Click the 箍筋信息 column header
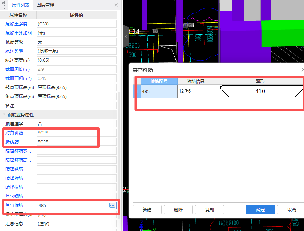The height and width of the screenshot is (231, 304). (196, 81)
